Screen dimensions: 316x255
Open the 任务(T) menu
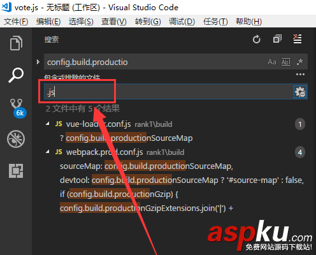click(215, 22)
